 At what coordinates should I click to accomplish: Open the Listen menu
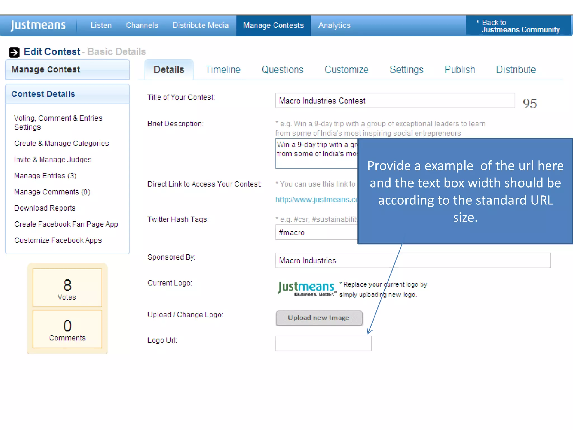pyautogui.click(x=101, y=25)
